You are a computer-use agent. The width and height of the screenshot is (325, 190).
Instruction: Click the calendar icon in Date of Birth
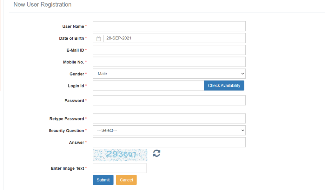[x=98, y=38]
